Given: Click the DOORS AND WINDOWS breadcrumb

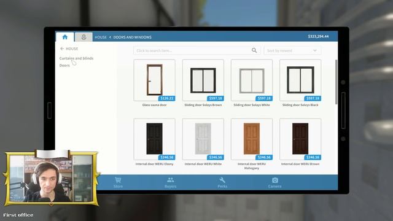Looking at the screenshot, I should 133,37.
